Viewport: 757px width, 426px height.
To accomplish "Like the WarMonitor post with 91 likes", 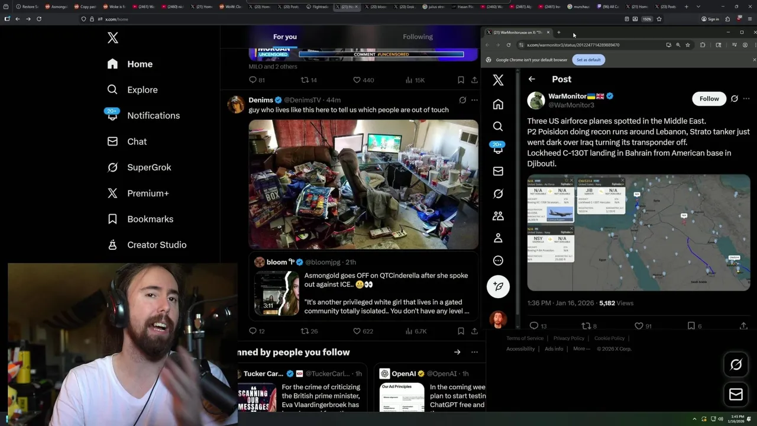I will click(643, 326).
